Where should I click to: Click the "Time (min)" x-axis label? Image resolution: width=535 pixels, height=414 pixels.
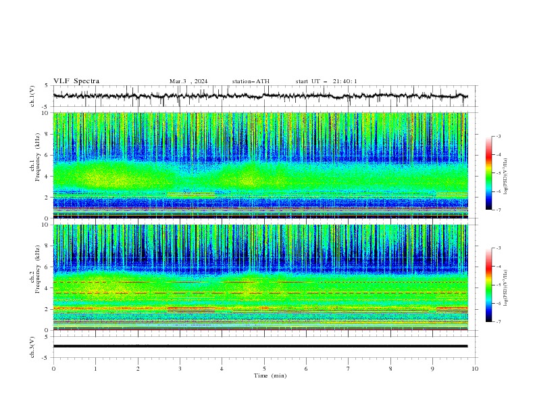coord(270,375)
